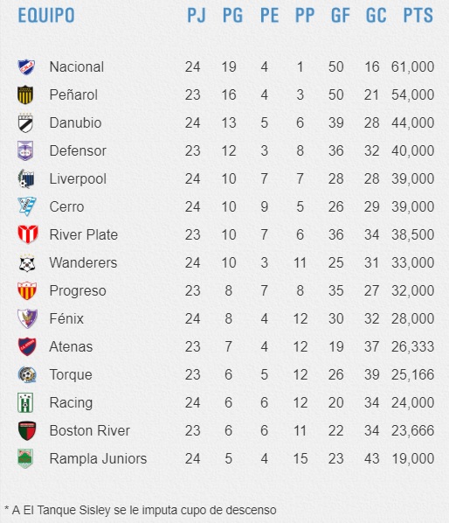The image size is (449, 523).
Task: Click the GF column header
Action: coord(340,16)
